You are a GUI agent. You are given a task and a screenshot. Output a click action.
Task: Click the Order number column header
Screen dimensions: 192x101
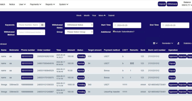[x=44, y=50]
